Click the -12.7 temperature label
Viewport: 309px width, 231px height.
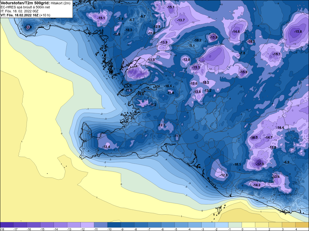[161, 125]
